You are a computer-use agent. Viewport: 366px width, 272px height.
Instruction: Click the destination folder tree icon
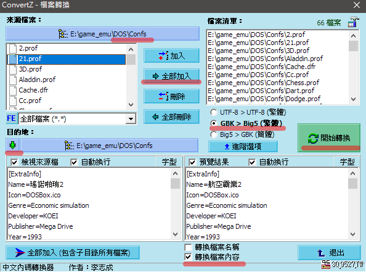pyautogui.click(x=69, y=146)
